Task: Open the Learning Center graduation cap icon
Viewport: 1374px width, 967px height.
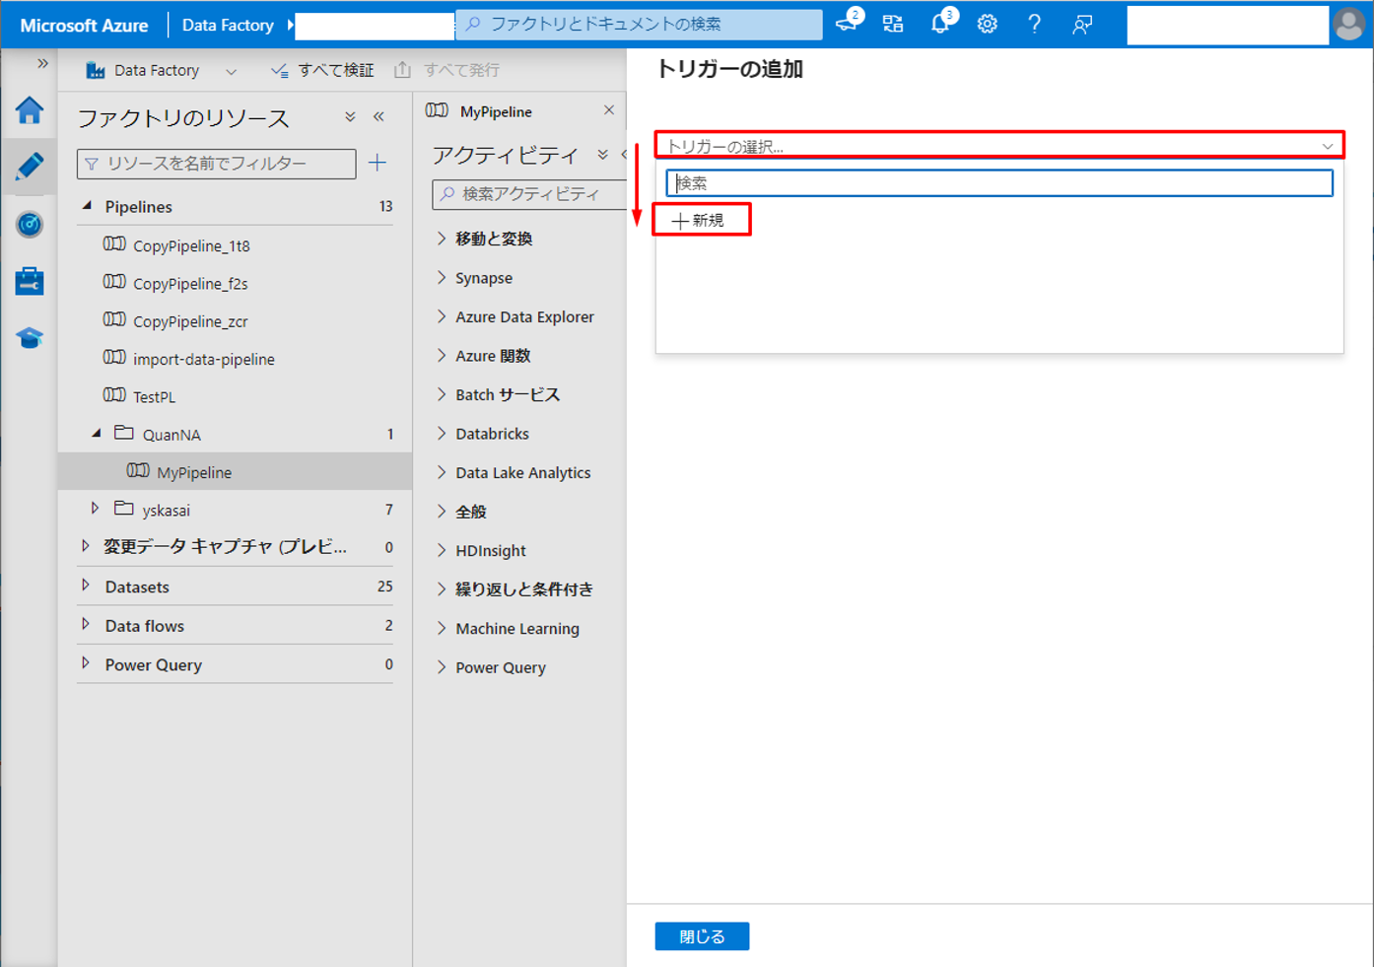Action: (30, 338)
